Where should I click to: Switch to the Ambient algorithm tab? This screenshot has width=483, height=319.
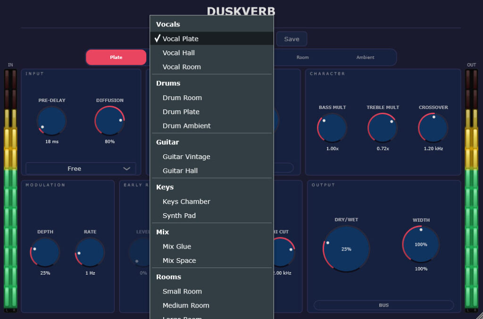[x=365, y=57]
